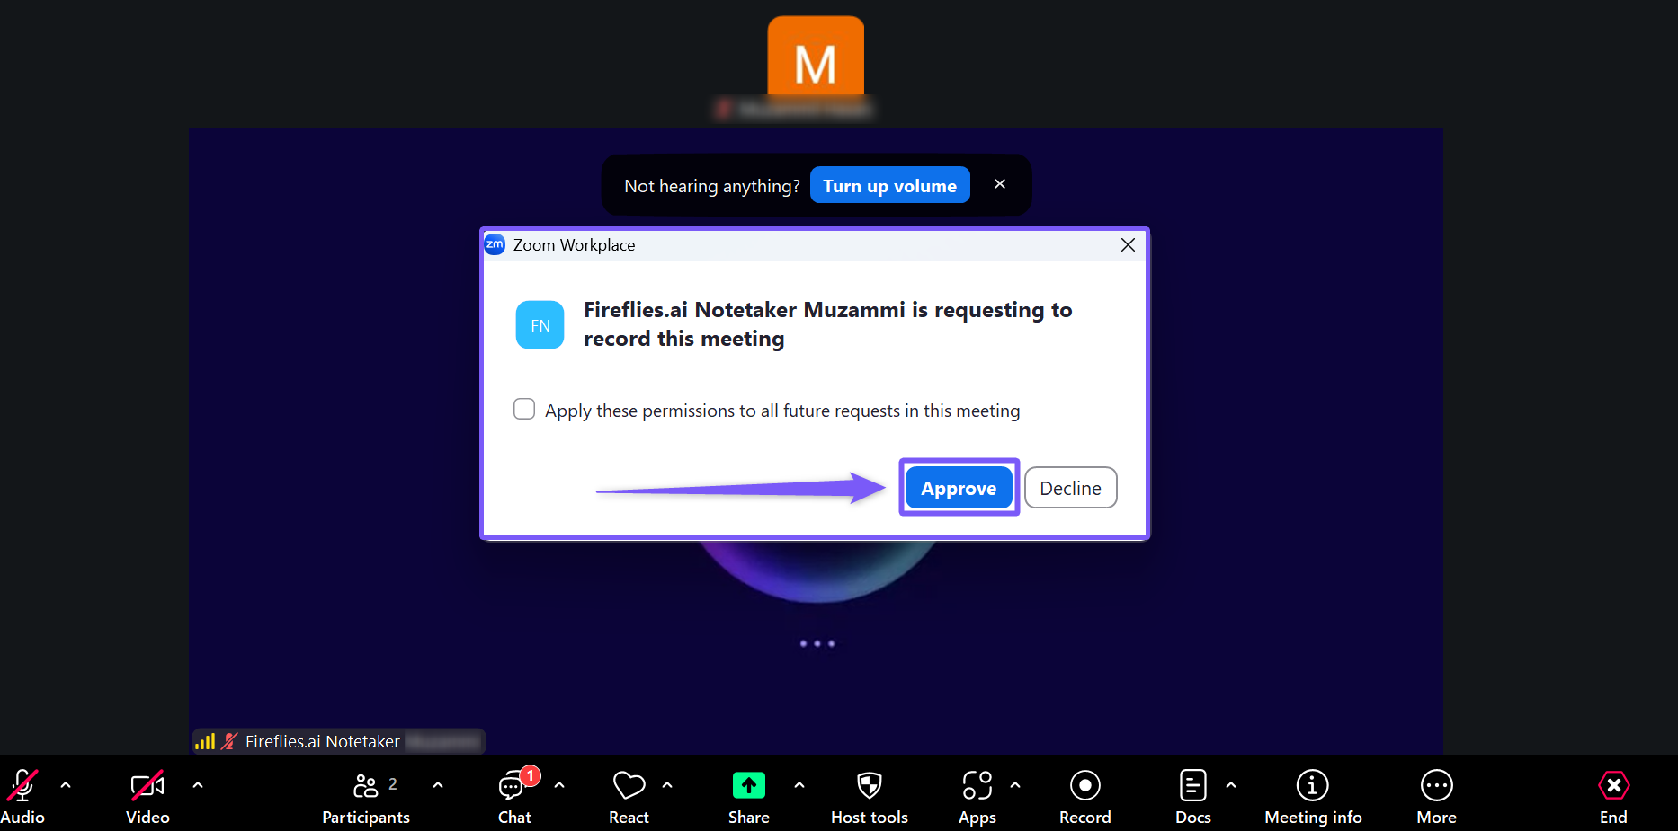
Task: Click the Fireflies.ai Notetaker name label
Action: pyautogui.click(x=323, y=741)
